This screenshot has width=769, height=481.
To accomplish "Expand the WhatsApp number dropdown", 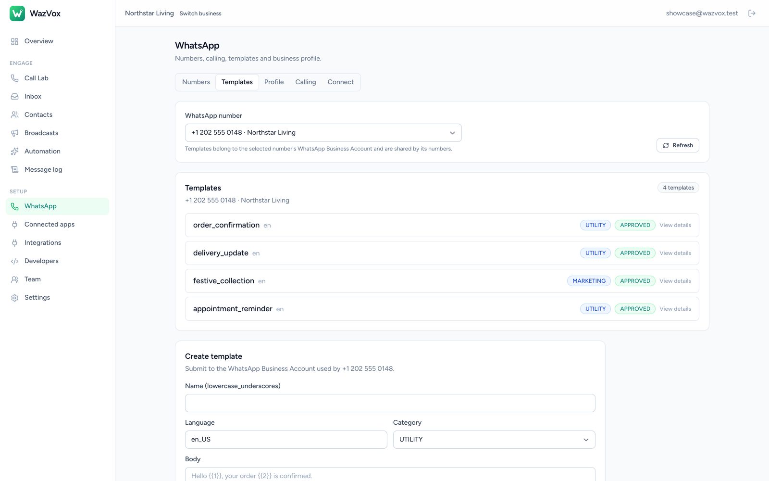I will (323, 133).
